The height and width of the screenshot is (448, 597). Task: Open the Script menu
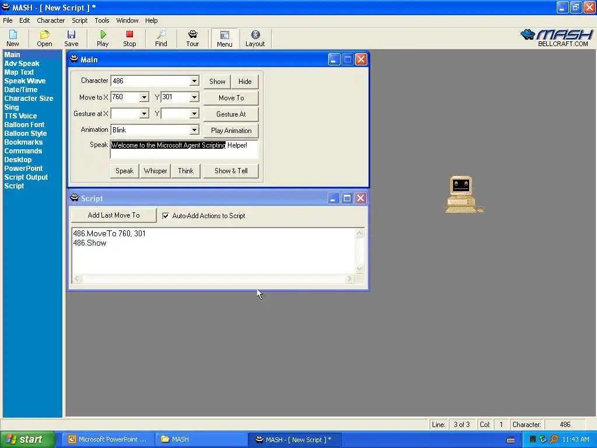point(79,20)
